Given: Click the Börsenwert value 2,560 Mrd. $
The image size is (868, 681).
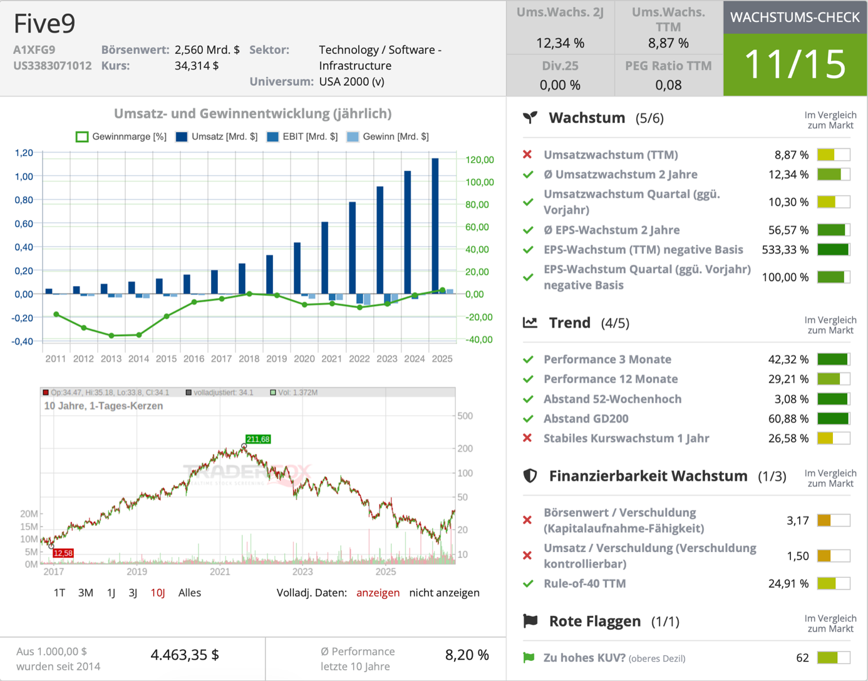Looking at the screenshot, I should click(x=207, y=49).
